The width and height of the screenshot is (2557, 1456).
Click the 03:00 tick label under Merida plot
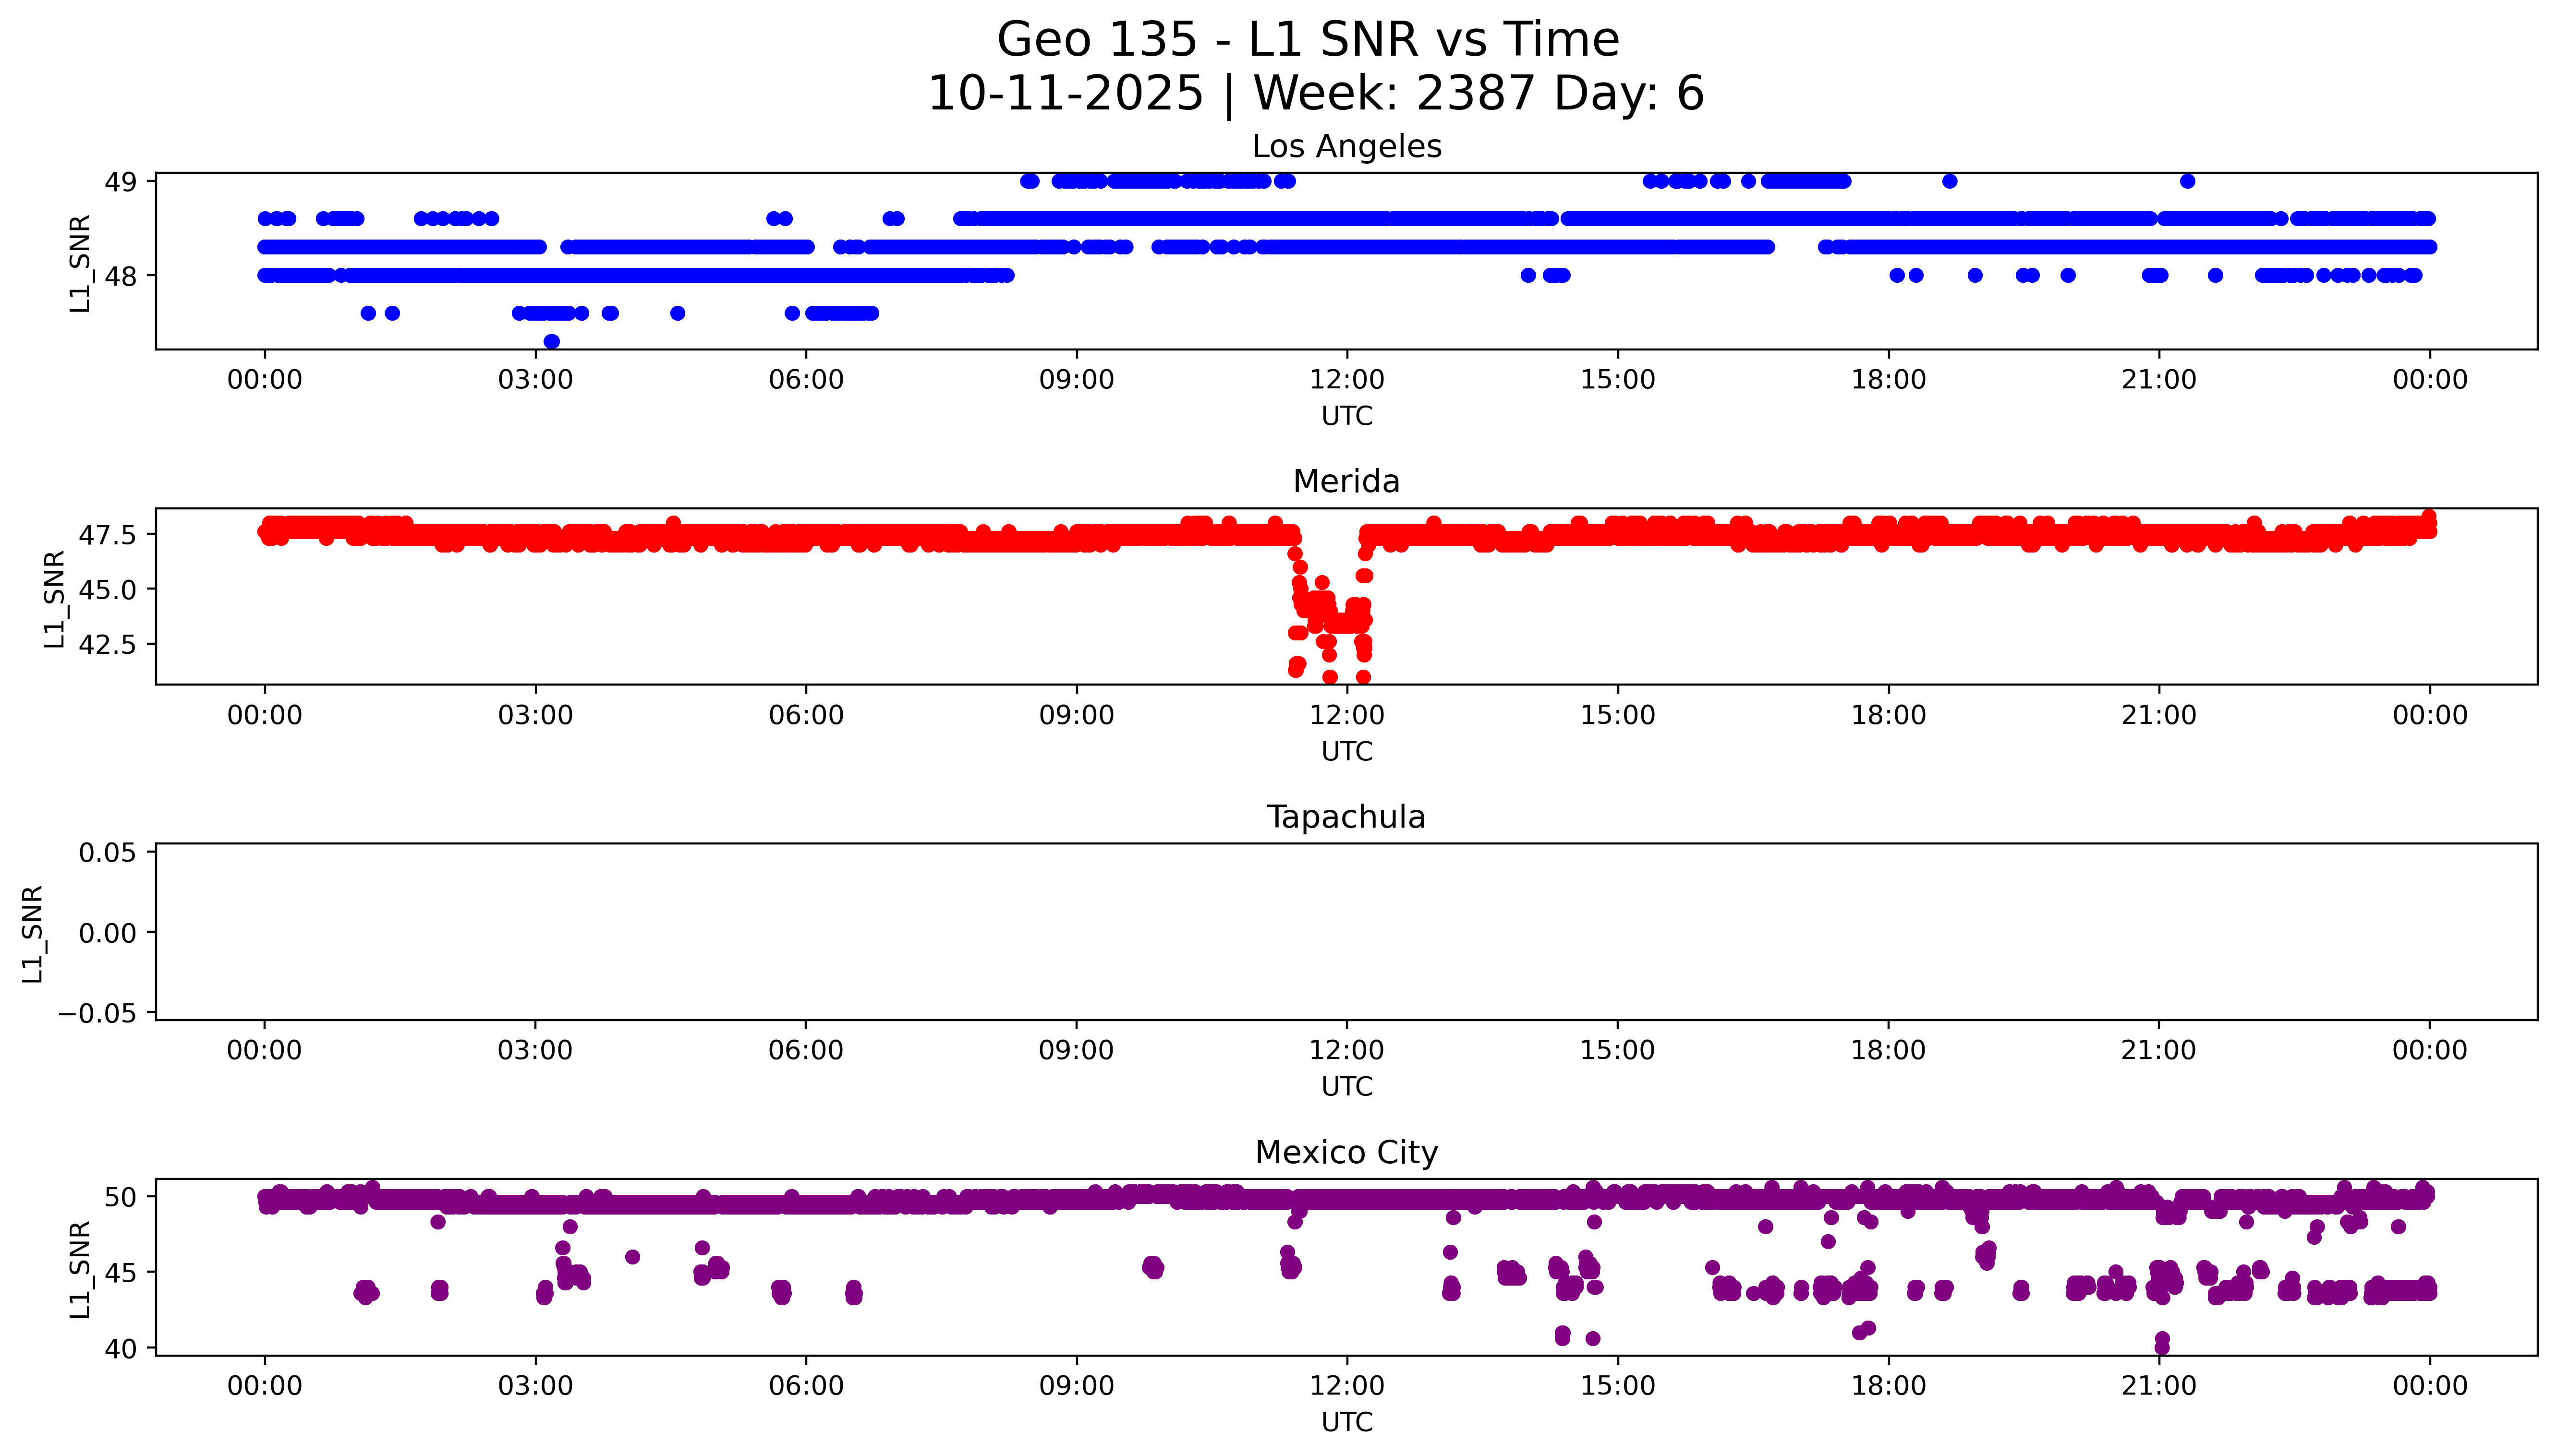(x=535, y=715)
